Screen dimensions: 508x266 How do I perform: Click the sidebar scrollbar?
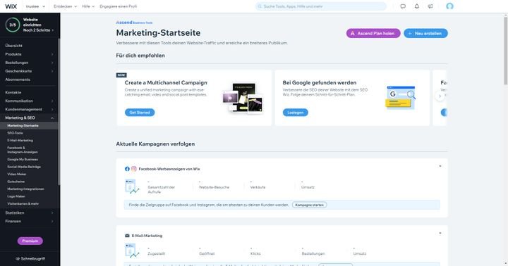(x=59, y=111)
